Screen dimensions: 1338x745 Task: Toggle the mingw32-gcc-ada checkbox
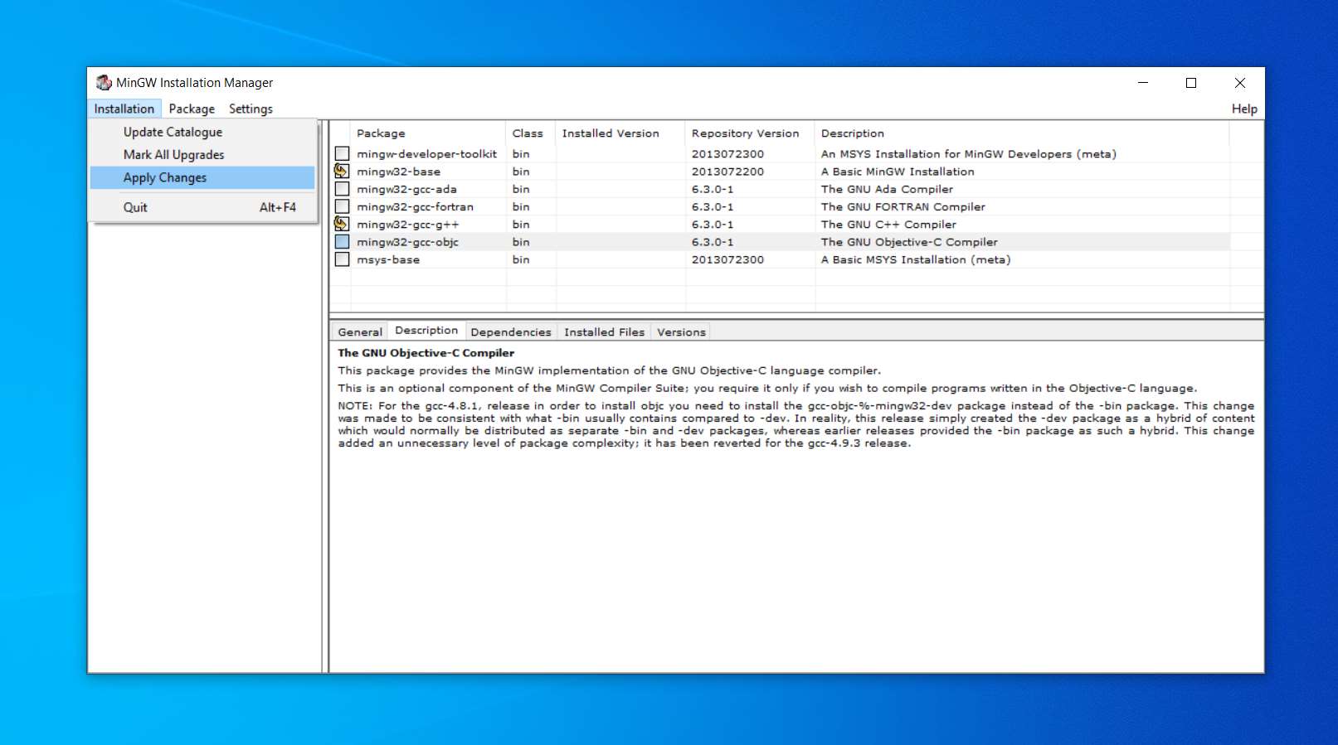click(x=342, y=189)
